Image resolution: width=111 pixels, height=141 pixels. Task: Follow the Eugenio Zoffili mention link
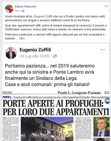point(43,16)
